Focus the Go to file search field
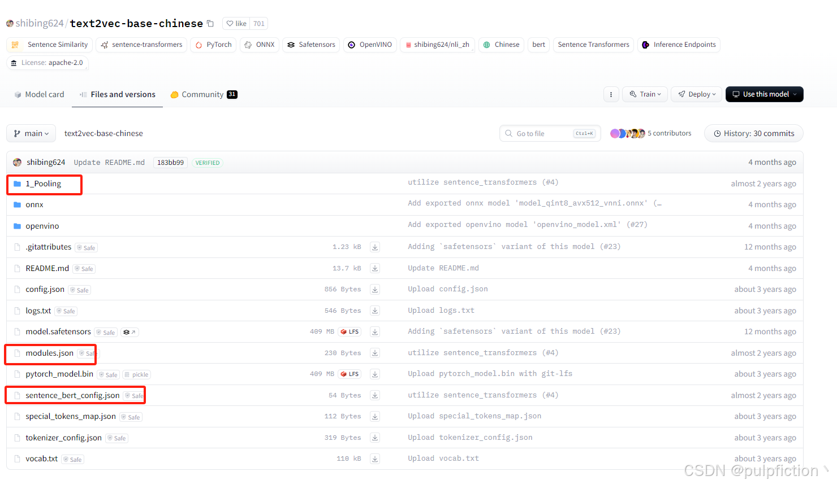Screen dimensions: 837x485 point(550,133)
